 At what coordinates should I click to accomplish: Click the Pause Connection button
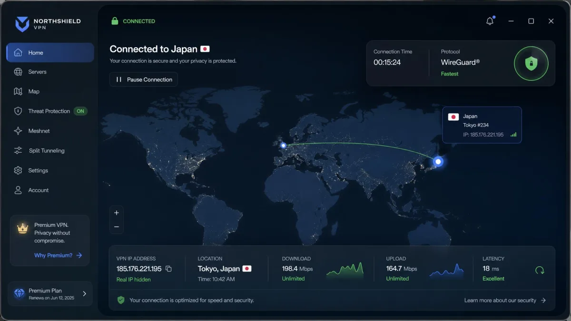[144, 79]
